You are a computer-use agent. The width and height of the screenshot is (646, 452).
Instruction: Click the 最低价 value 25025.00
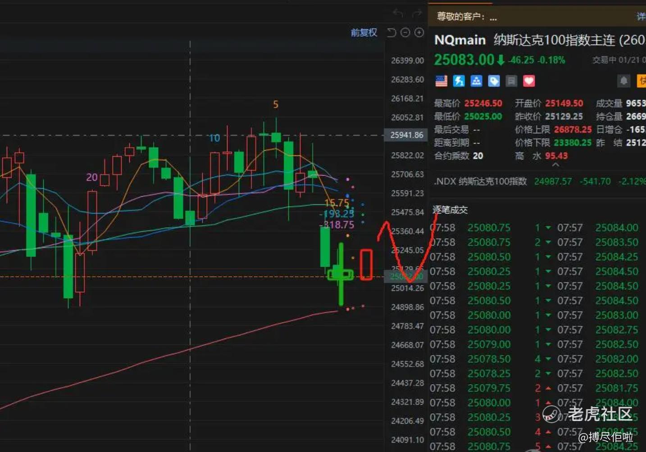(483, 117)
